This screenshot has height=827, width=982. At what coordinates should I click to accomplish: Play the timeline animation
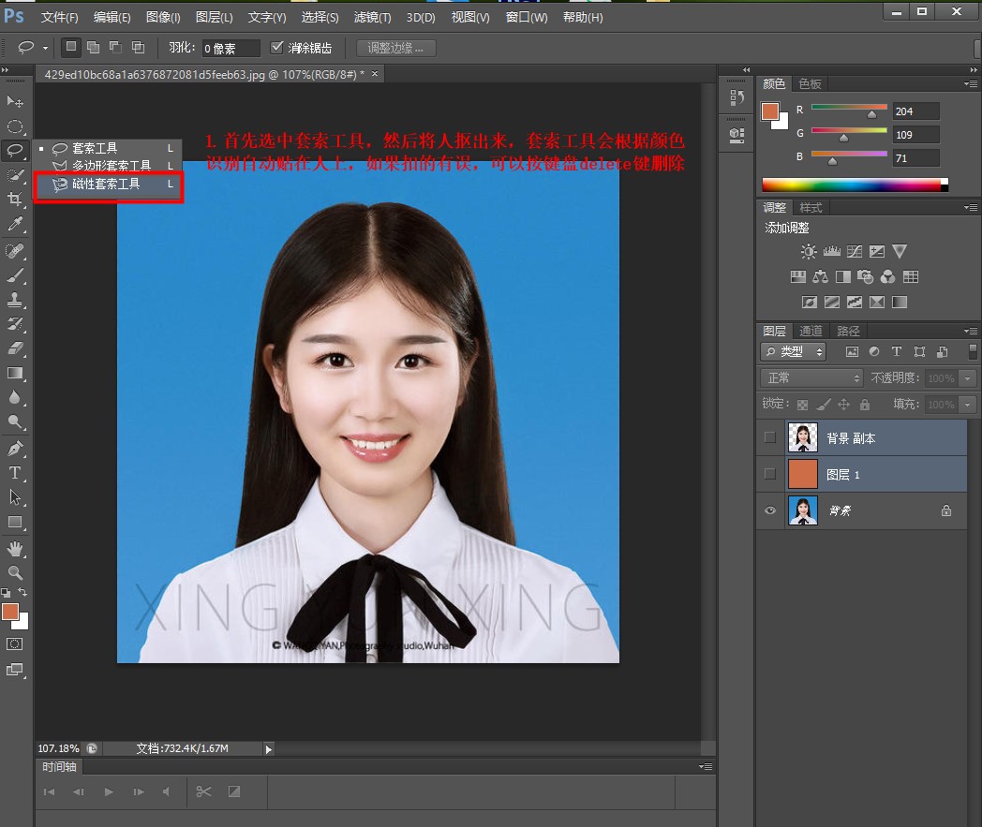[109, 792]
